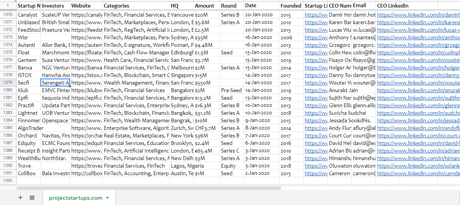
Task: Open Canalyst's CEO LinkedIn link
Action: pos(418,15)
